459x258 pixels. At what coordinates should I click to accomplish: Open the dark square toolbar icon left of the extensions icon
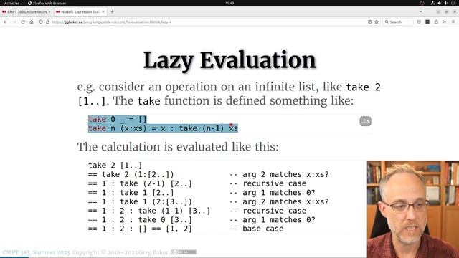[x=427, y=22]
